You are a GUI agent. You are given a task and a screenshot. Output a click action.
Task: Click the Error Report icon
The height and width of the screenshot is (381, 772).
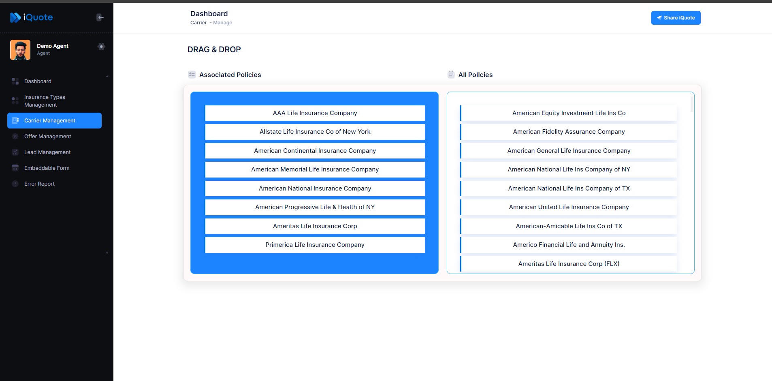tap(15, 184)
